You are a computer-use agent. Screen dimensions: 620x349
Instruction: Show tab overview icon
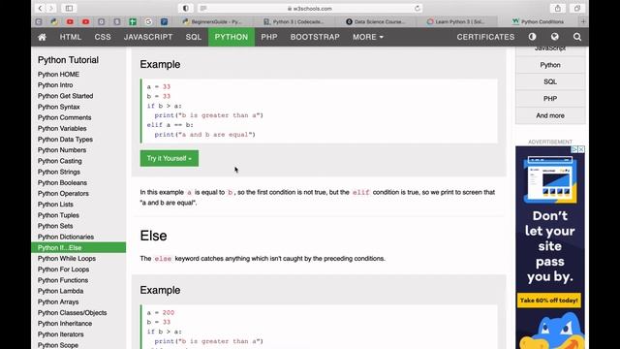pyautogui.click(x=577, y=9)
